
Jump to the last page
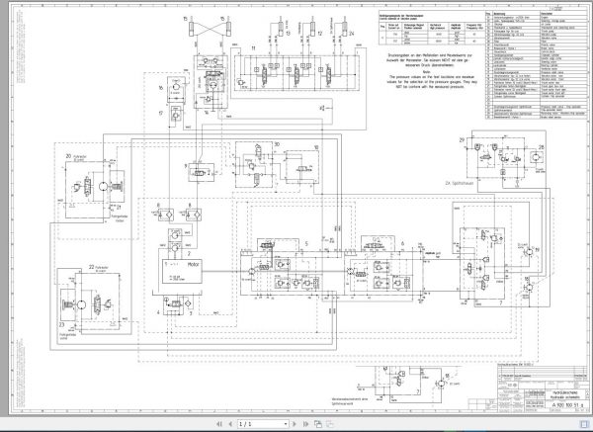point(305,424)
